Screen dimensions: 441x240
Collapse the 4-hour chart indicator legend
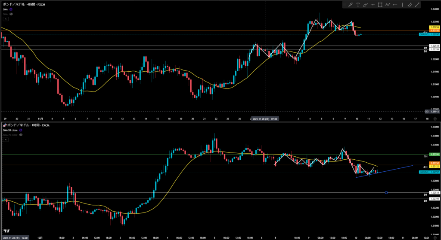[x=6, y=19]
